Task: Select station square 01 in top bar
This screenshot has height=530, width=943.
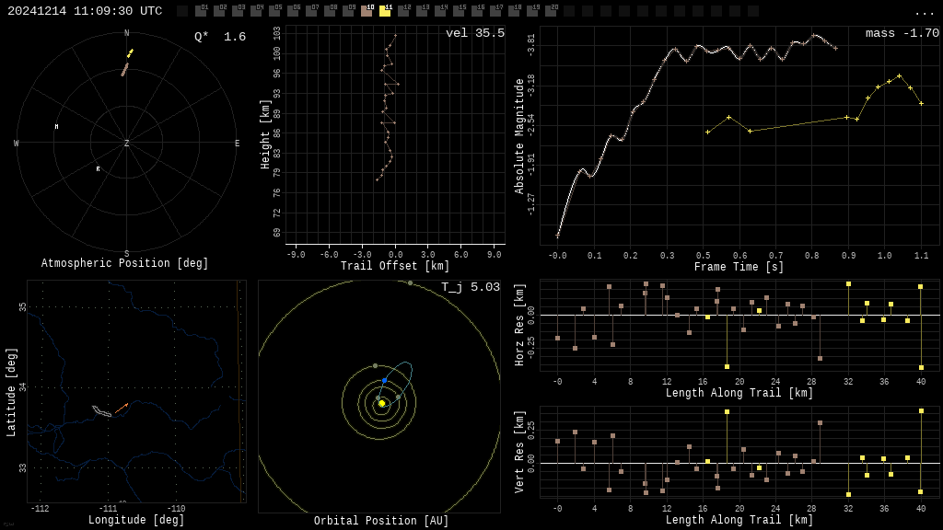Action: click(201, 11)
